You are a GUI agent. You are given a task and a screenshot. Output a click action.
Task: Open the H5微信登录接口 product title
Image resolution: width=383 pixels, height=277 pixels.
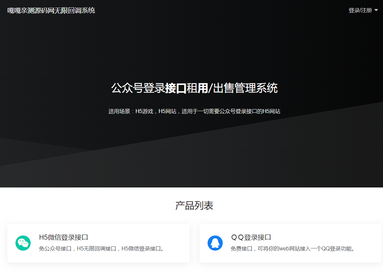point(63,237)
